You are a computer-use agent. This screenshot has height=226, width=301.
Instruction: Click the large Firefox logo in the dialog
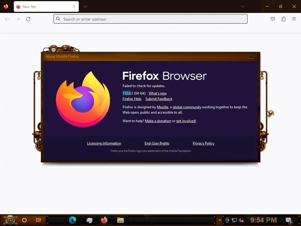pyautogui.click(x=83, y=99)
